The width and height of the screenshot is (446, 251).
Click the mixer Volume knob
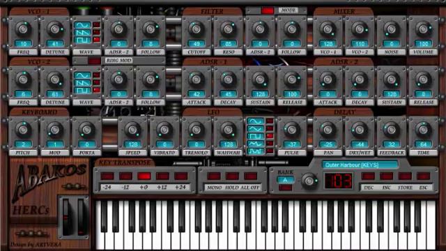[423, 29]
